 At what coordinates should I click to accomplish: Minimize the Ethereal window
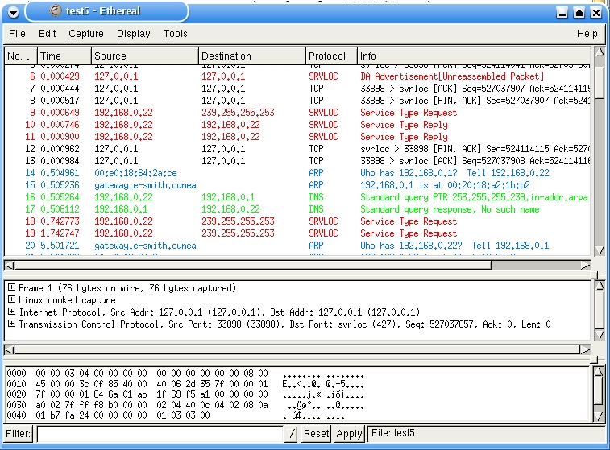562,12
